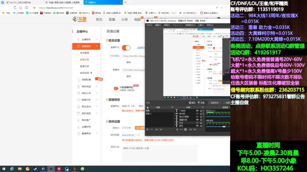The width and height of the screenshot is (307, 172).
Task: Click 选择字体 button in OBS
Action: [x=215, y=103]
